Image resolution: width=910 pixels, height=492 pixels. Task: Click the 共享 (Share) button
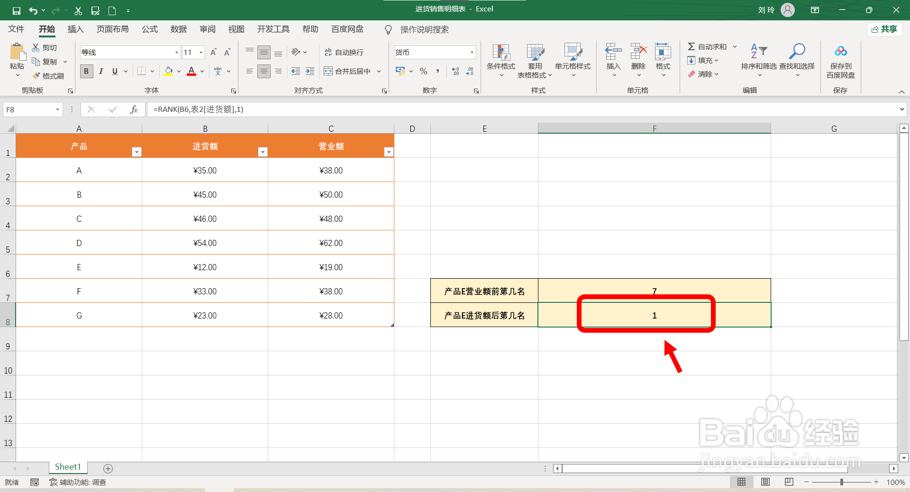[x=884, y=29]
